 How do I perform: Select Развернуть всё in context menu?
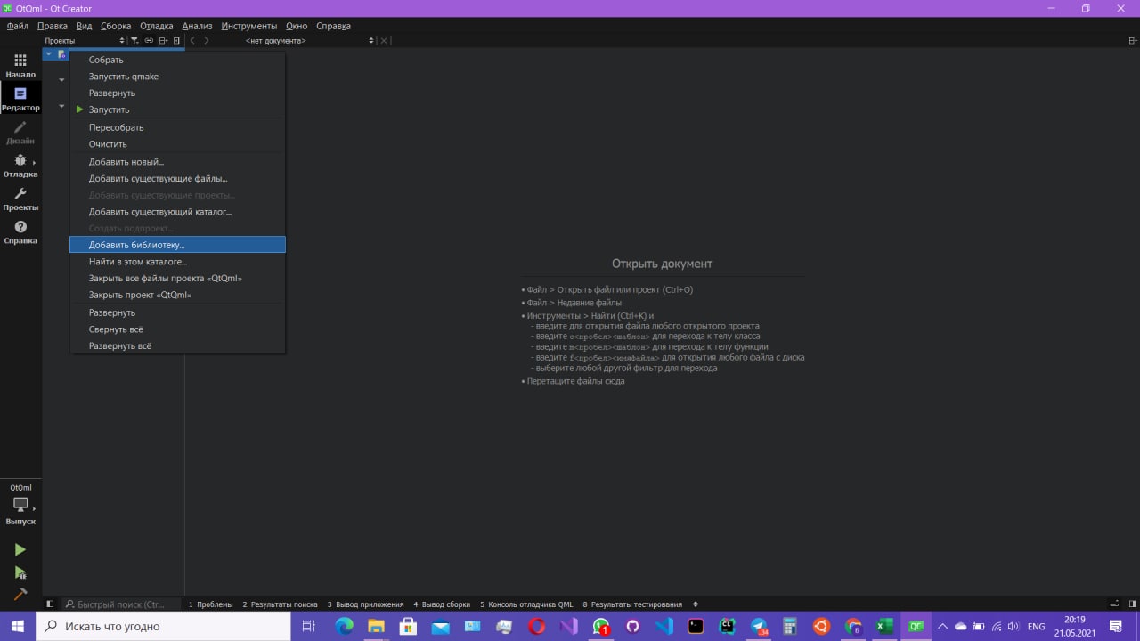tap(177, 345)
